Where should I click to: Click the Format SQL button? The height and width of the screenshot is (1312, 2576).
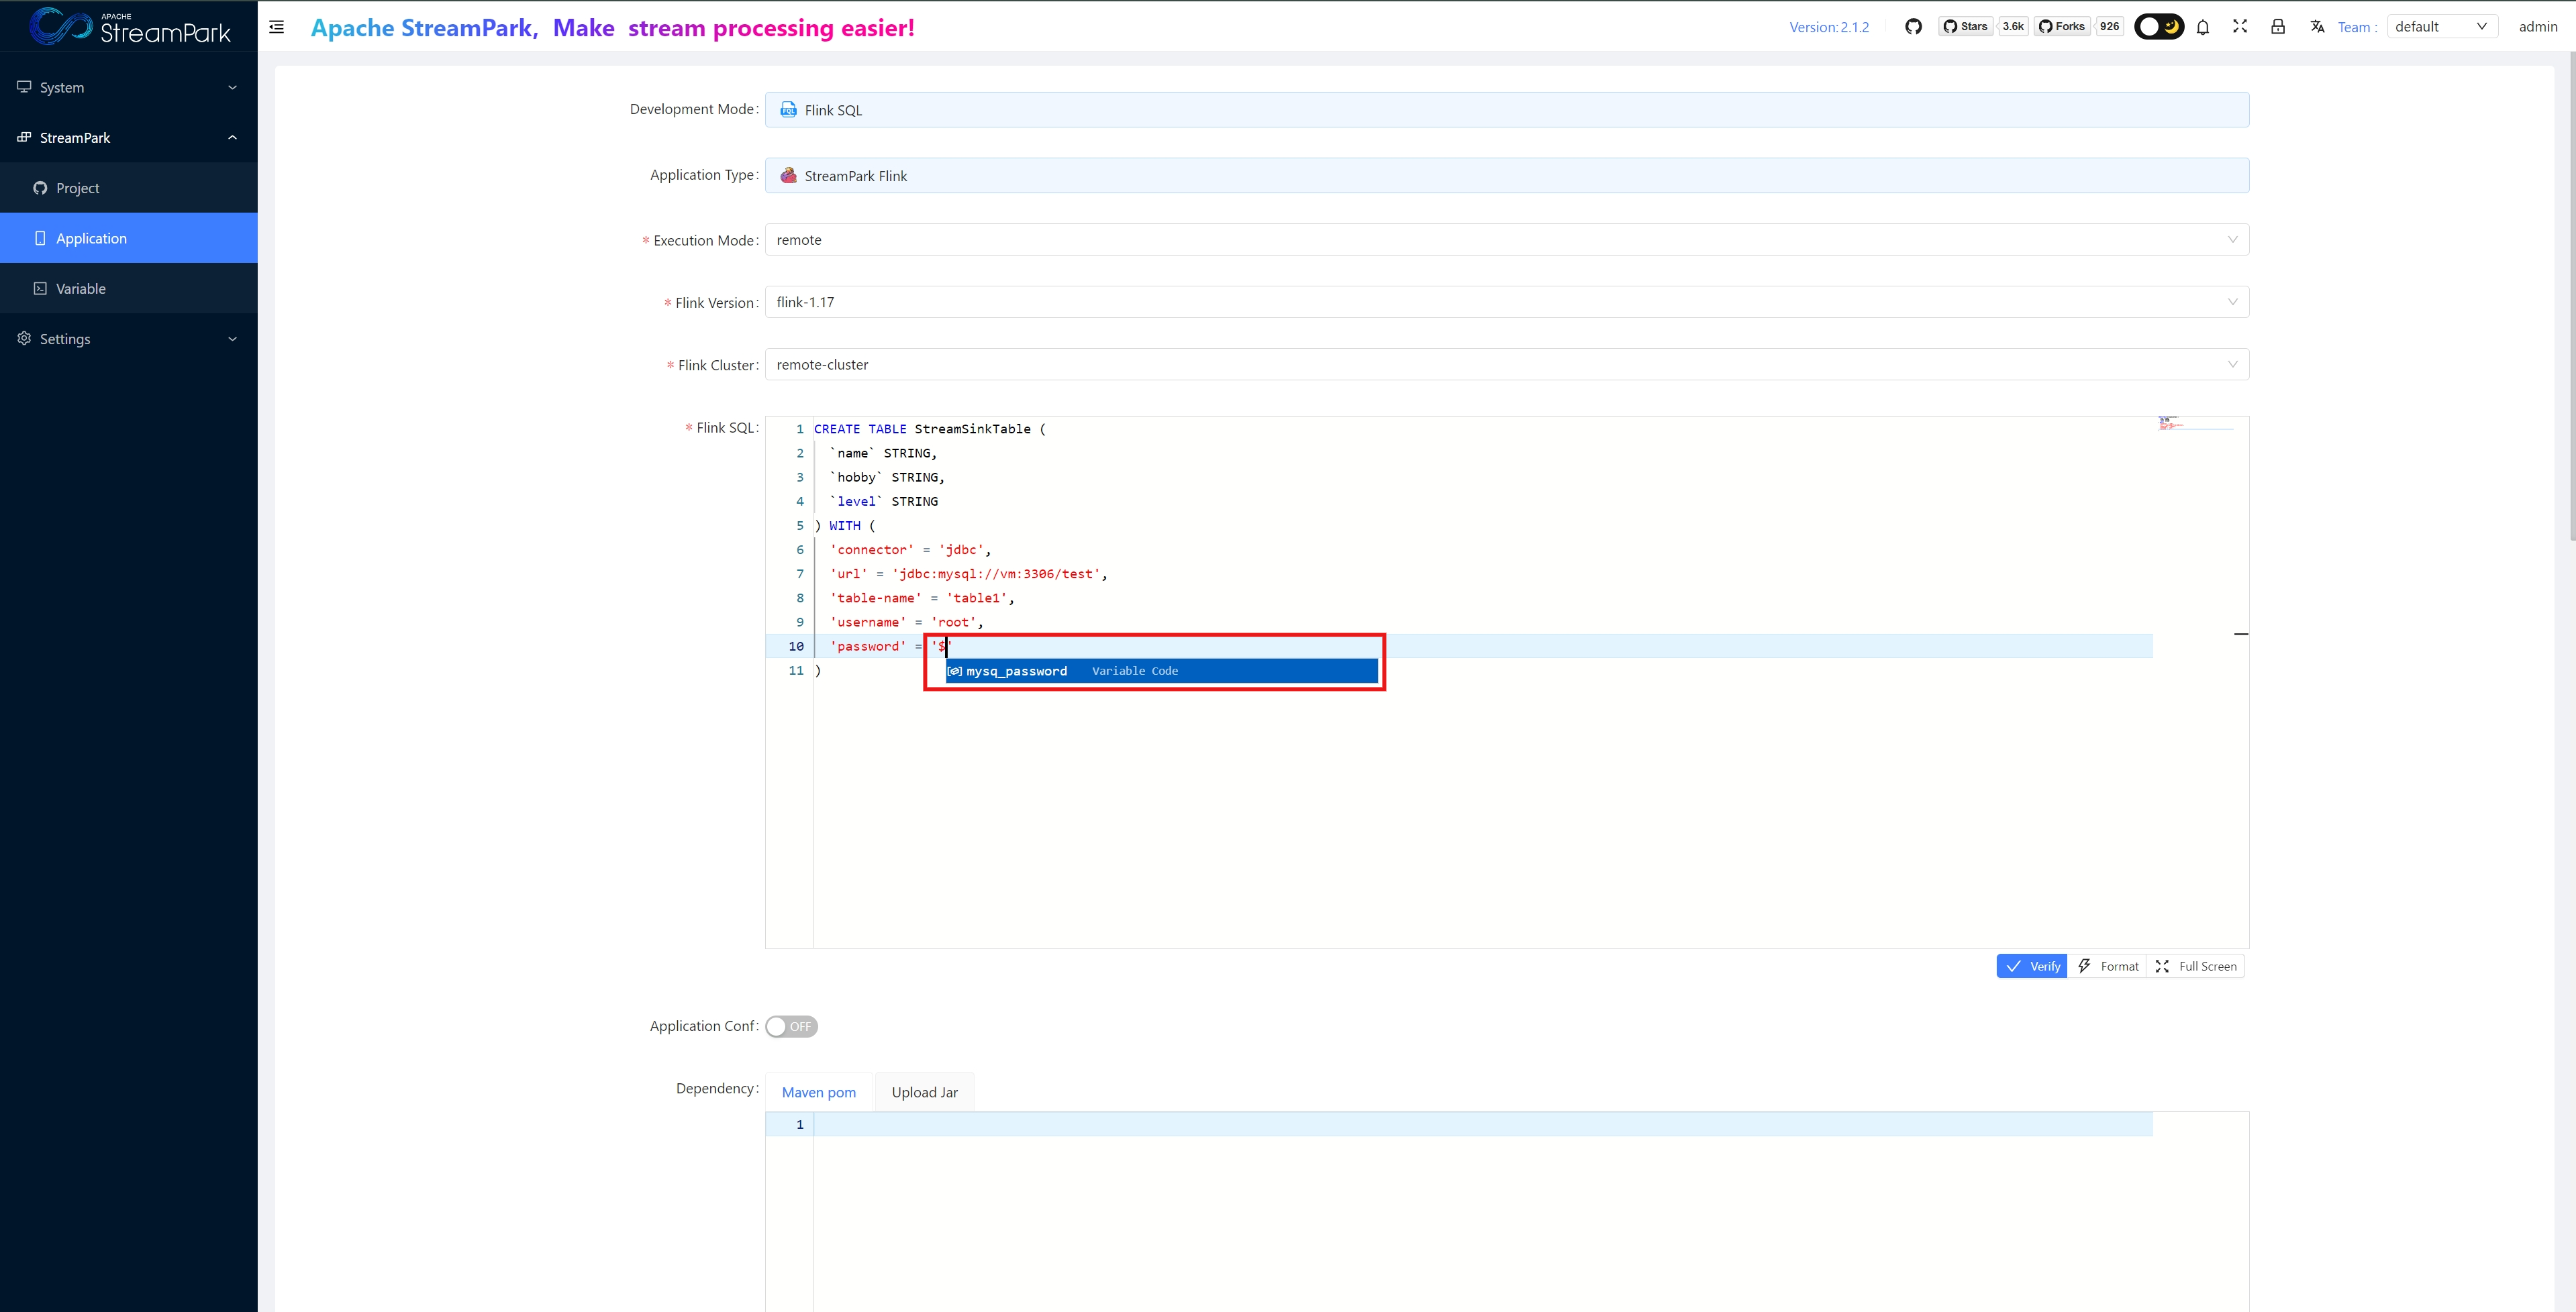2108,967
